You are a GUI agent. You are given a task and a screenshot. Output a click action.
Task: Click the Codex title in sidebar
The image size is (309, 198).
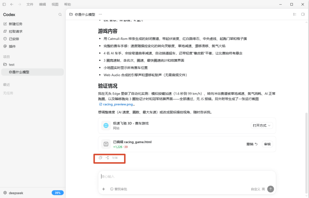tap(9, 15)
